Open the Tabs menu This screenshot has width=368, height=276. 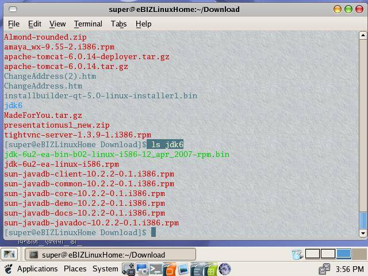click(x=118, y=24)
